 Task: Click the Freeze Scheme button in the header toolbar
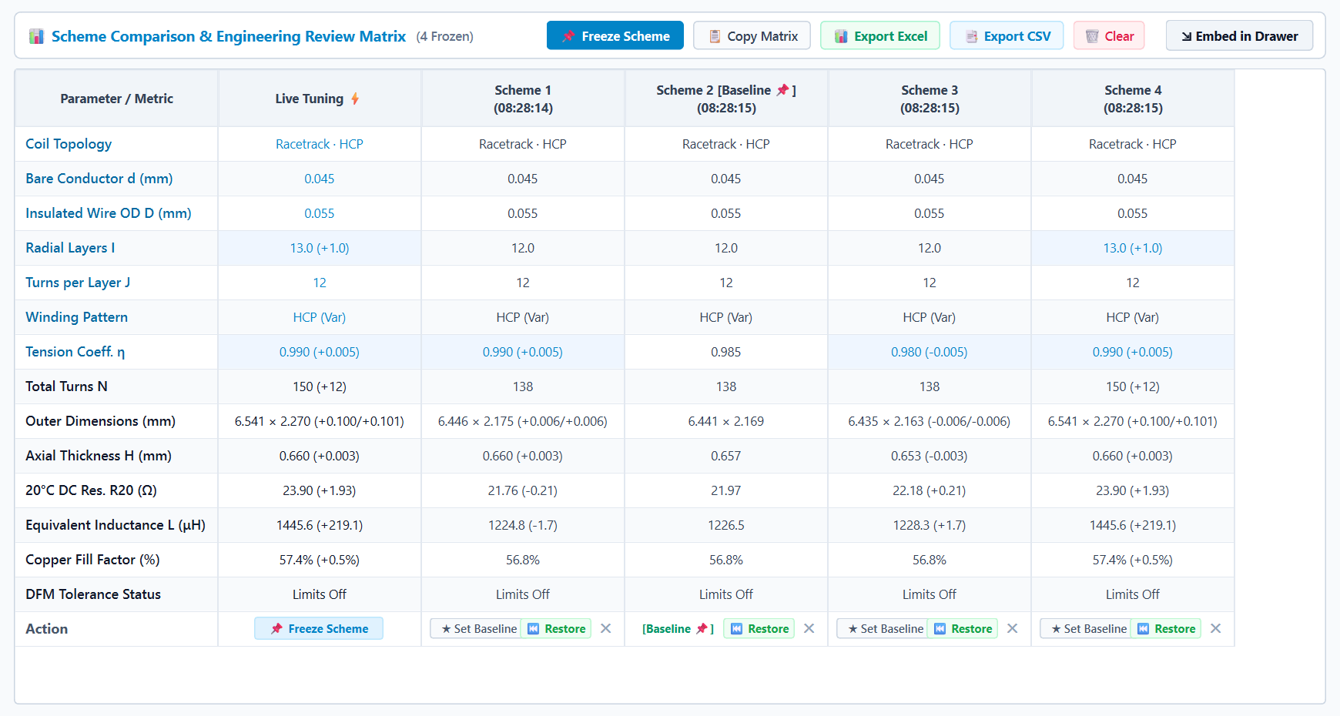[x=615, y=35]
